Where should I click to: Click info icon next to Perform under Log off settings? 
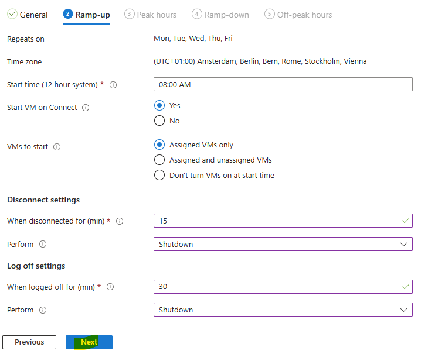43,310
